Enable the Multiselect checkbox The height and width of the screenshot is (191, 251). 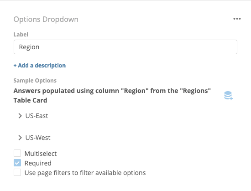click(x=17, y=153)
